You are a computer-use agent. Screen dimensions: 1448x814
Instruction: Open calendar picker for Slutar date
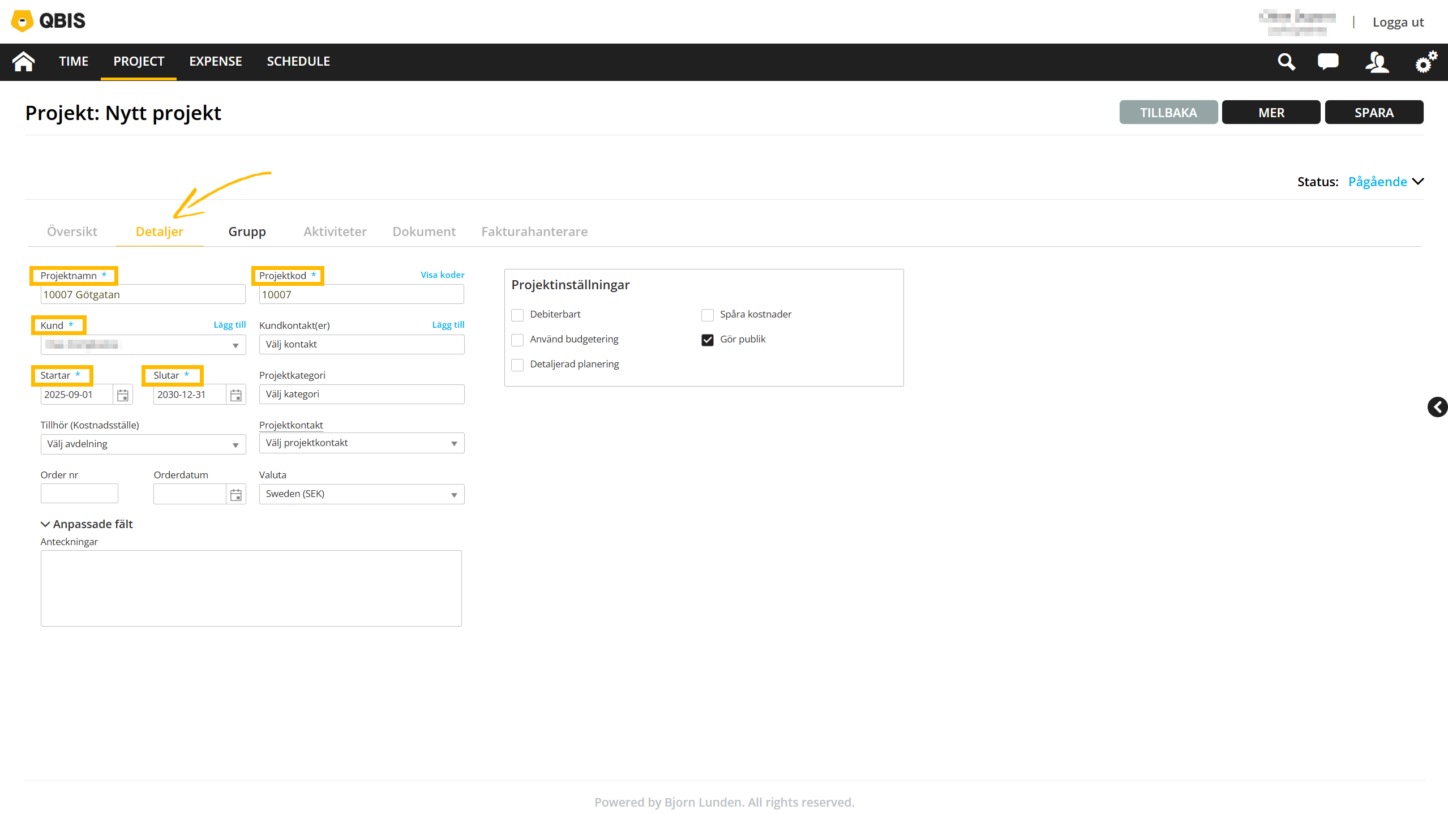[236, 395]
